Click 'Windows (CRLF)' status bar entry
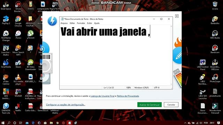 coord(141,87)
